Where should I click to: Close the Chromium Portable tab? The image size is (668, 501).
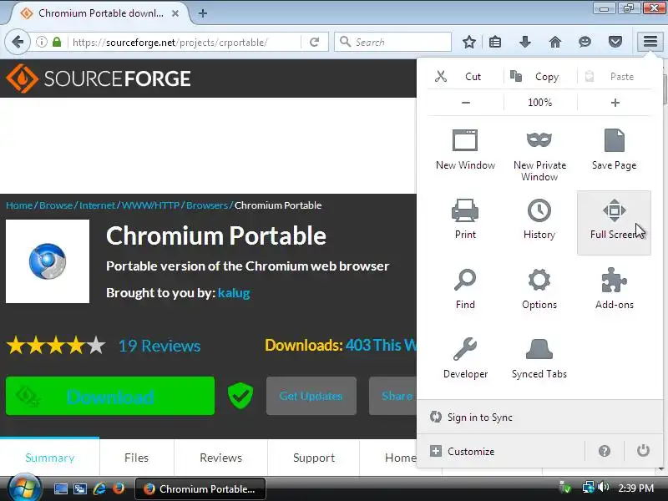175,13
